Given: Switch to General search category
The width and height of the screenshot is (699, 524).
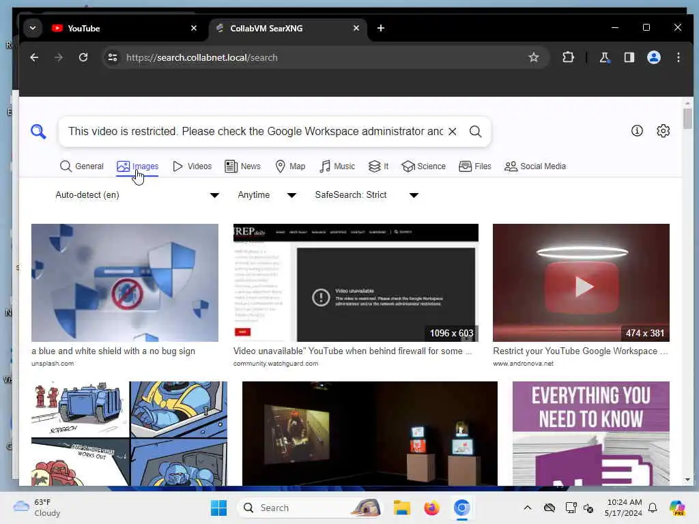Looking at the screenshot, I should coord(82,166).
